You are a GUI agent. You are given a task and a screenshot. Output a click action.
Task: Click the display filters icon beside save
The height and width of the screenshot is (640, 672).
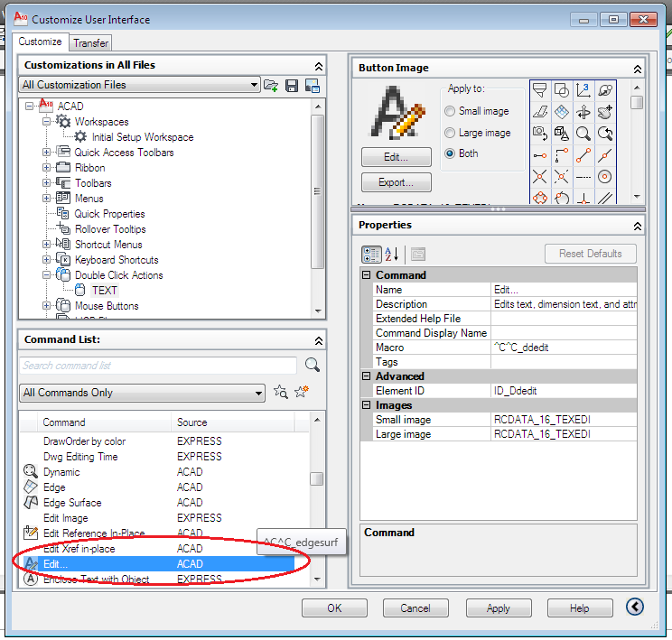pos(312,85)
